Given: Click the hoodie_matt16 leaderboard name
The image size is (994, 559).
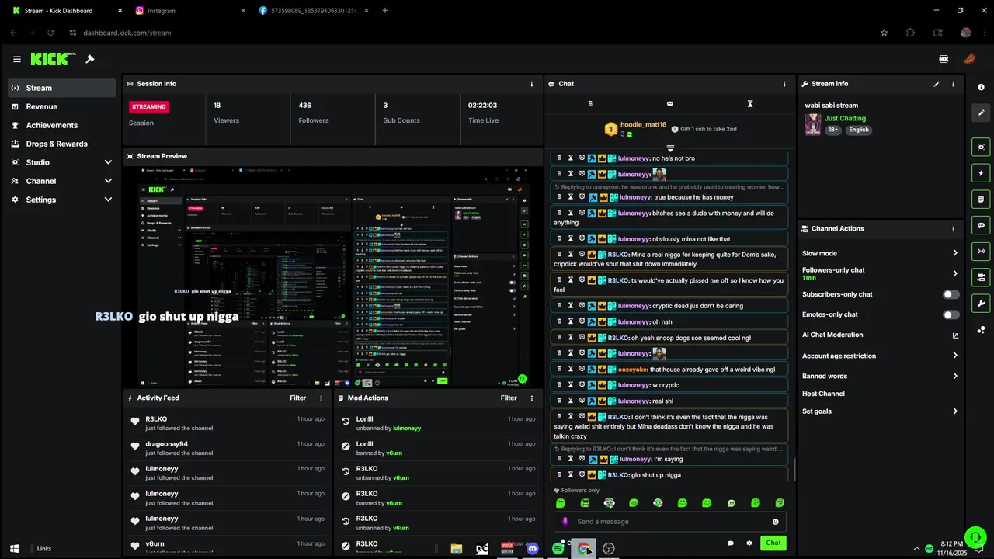Looking at the screenshot, I should coord(643,125).
